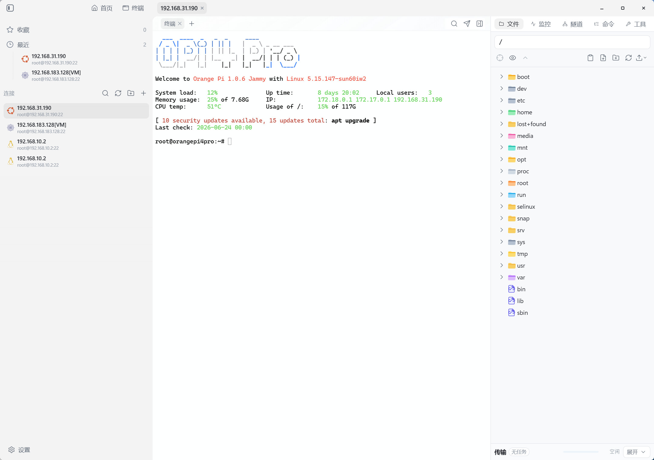Click the 无任务 transfer status badge
The width and height of the screenshot is (654, 460).
click(519, 452)
